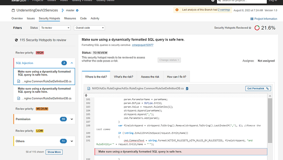Expand the Permission category chevron
Viewport: 283px width, 160px height.
tap(72, 119)
